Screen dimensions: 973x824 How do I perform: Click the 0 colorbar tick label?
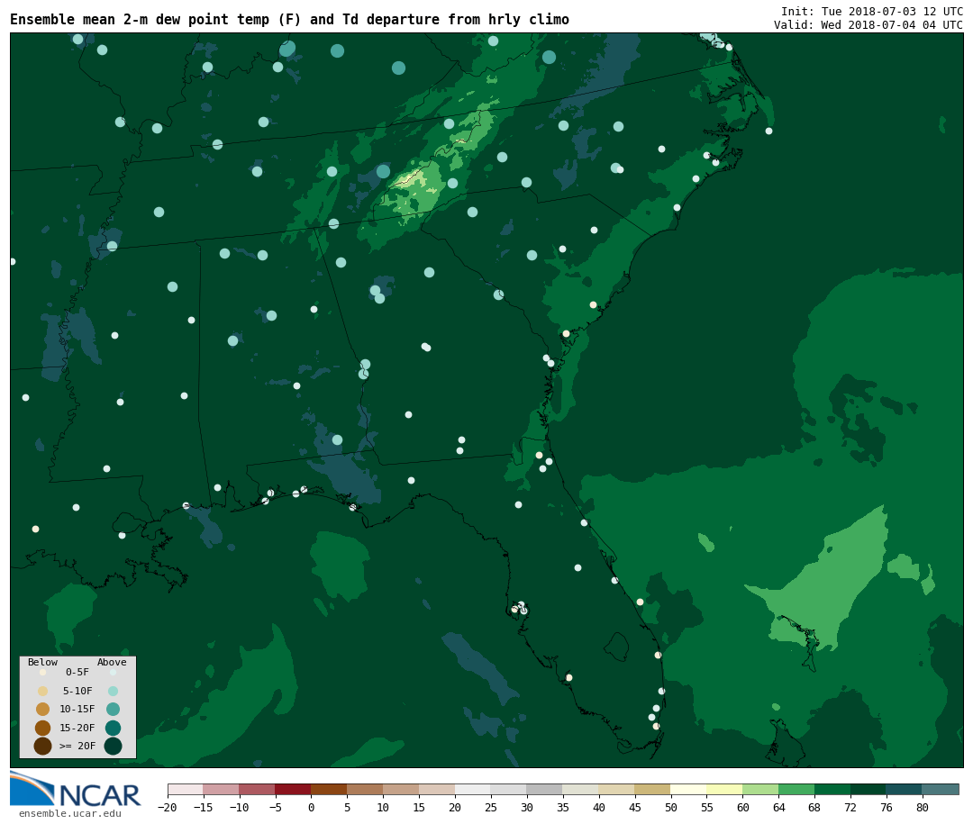311,807
